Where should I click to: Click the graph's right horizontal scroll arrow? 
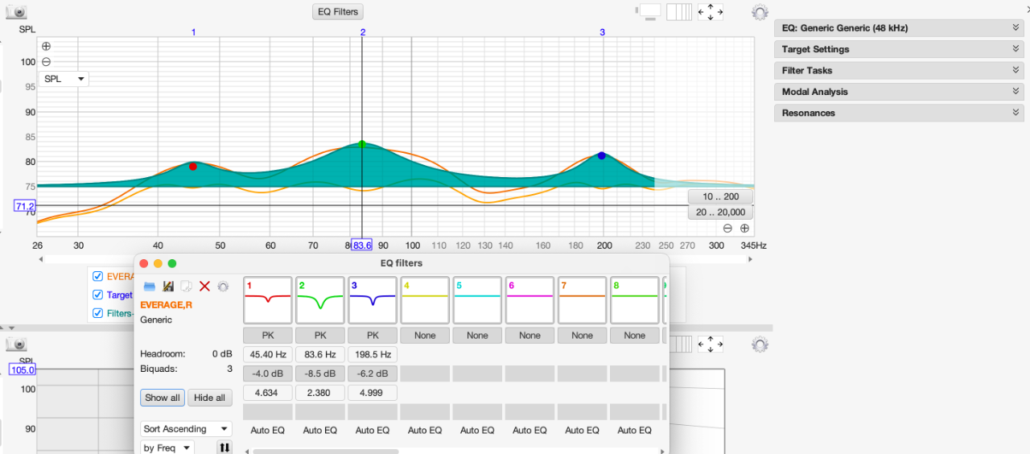tap(751, 259)
